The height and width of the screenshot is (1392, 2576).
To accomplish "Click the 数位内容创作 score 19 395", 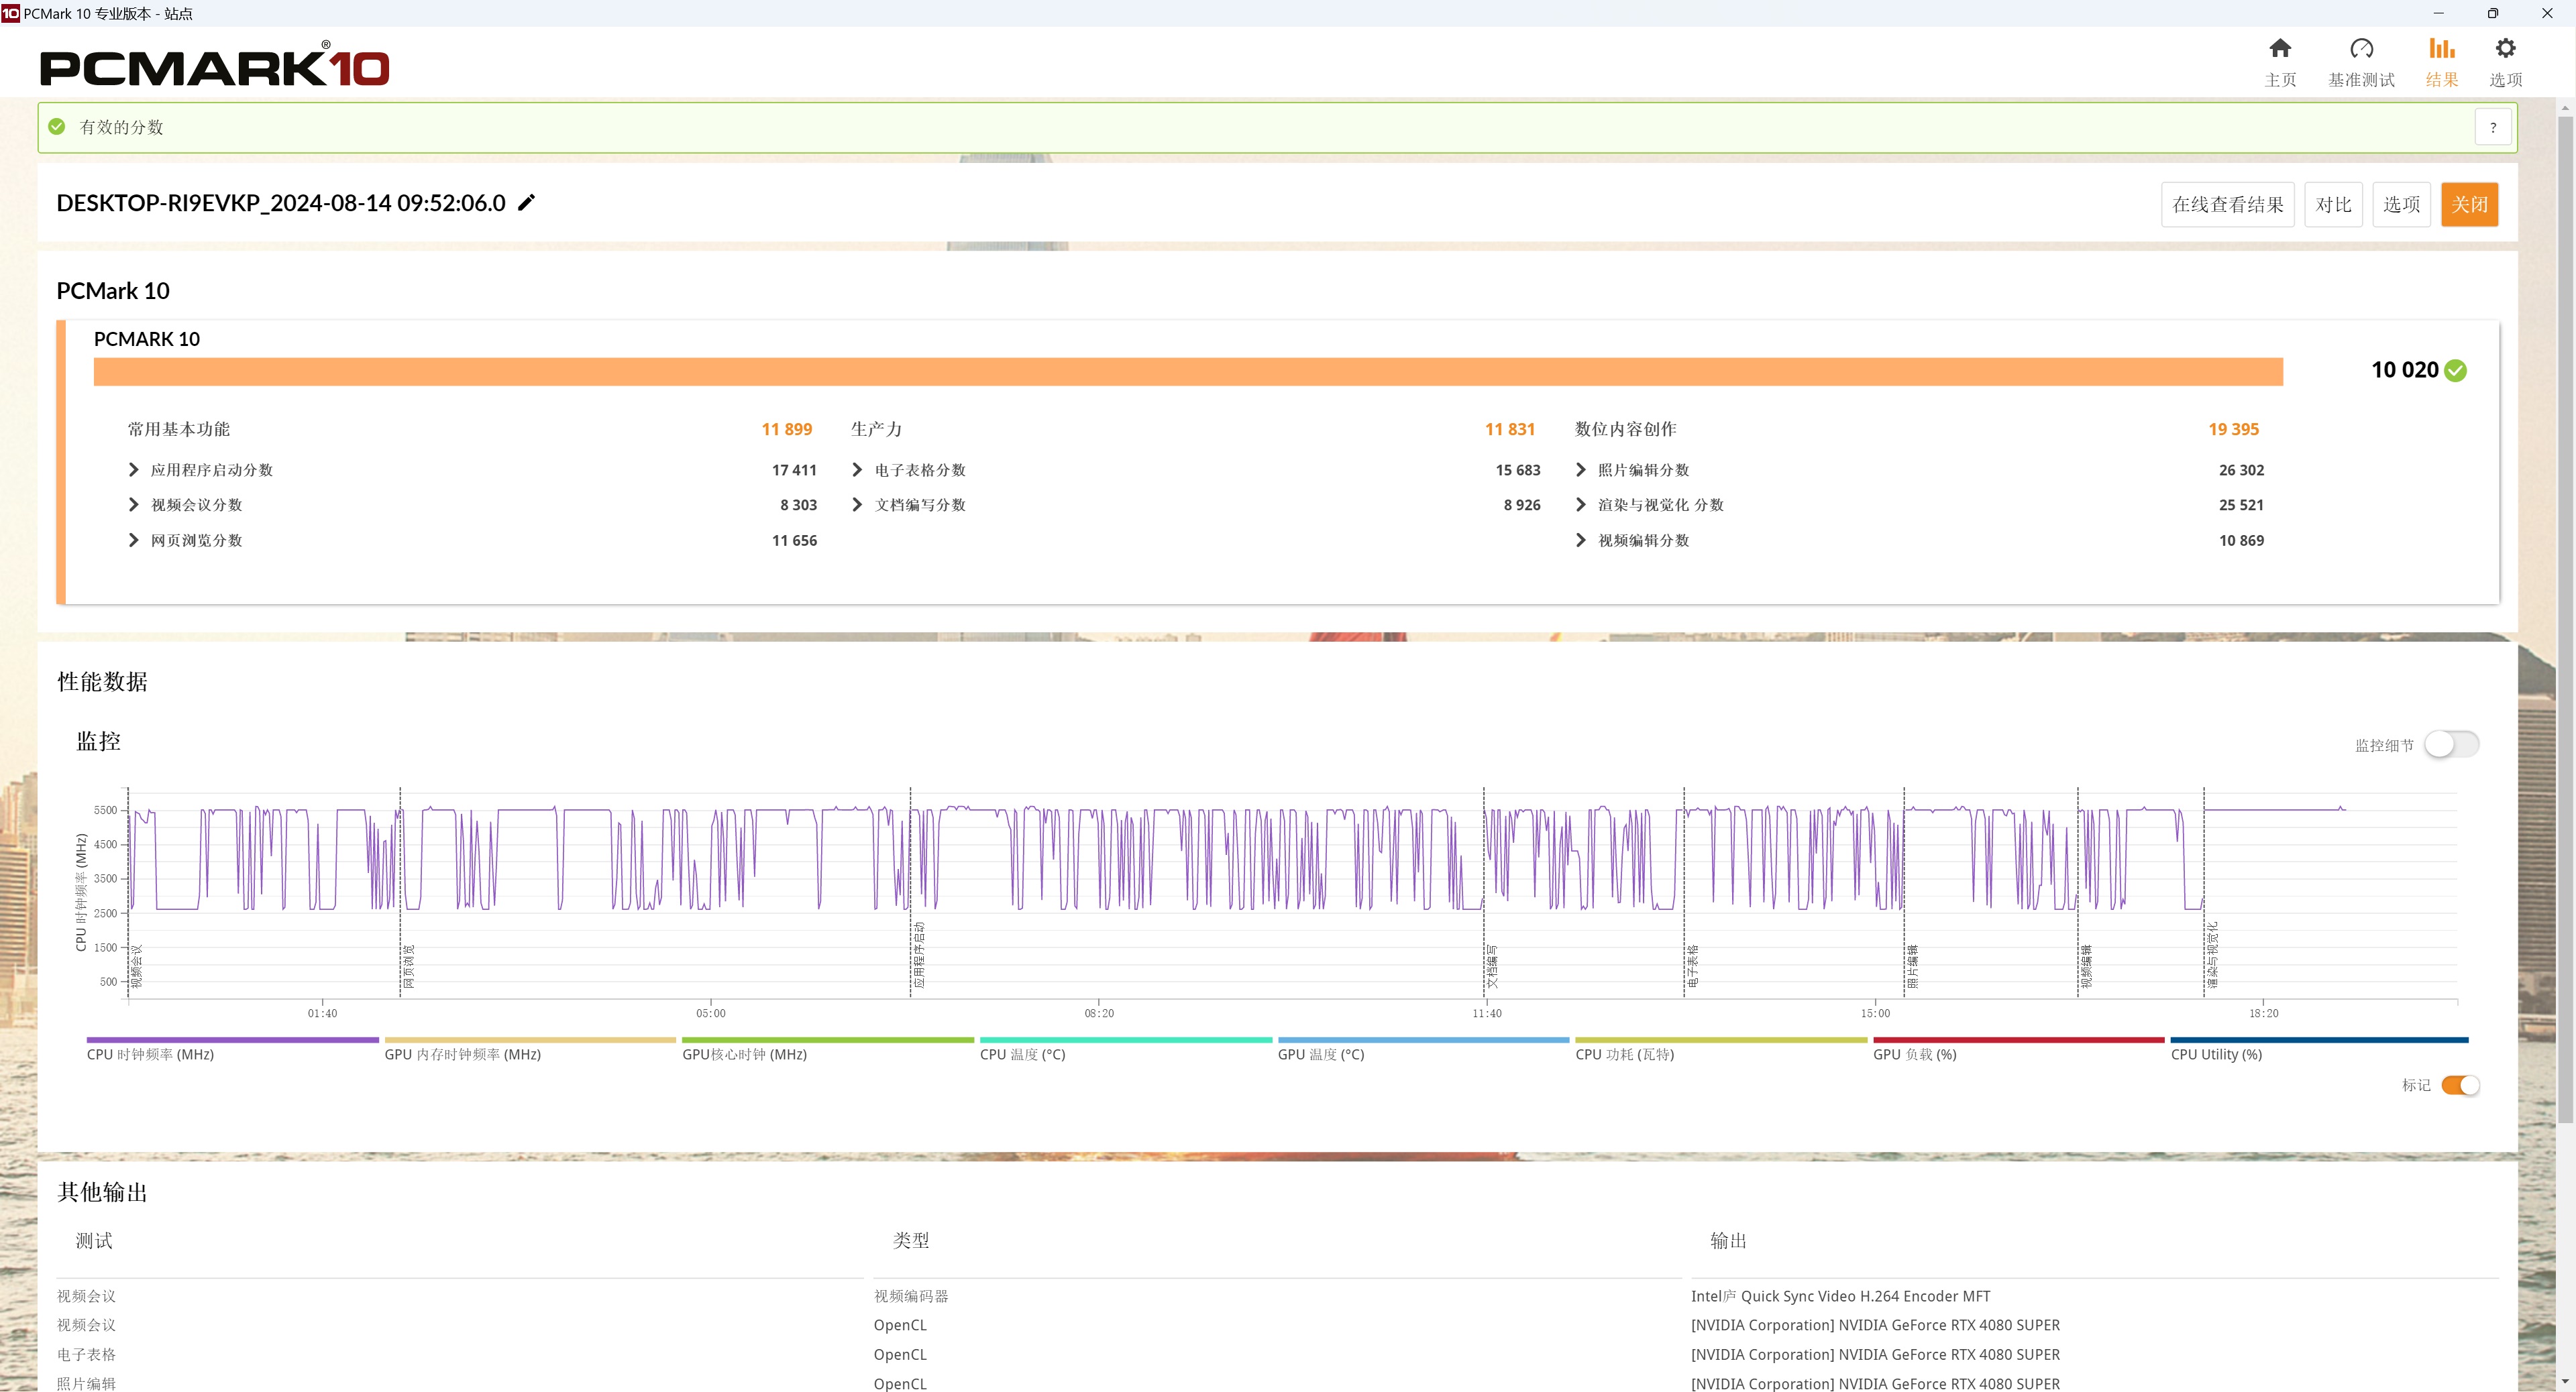I will point(2233,428).
